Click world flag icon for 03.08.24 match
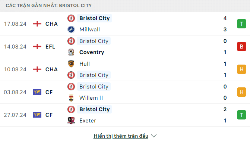 [x=37, y=92]
